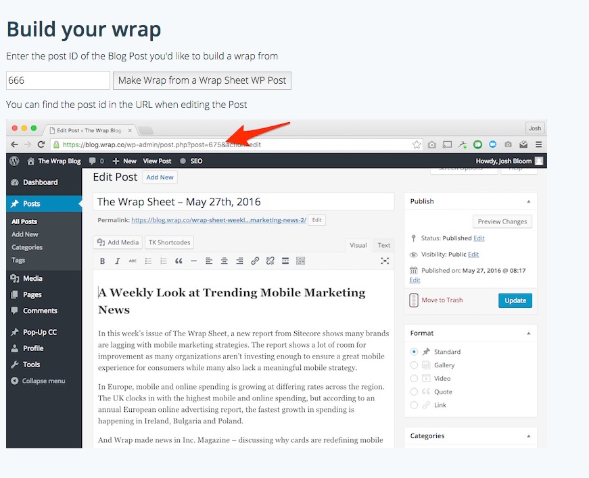Bookmark the page with the star icon
The height and width of the screenshot is (478, 589).
(x=416, y=144)
